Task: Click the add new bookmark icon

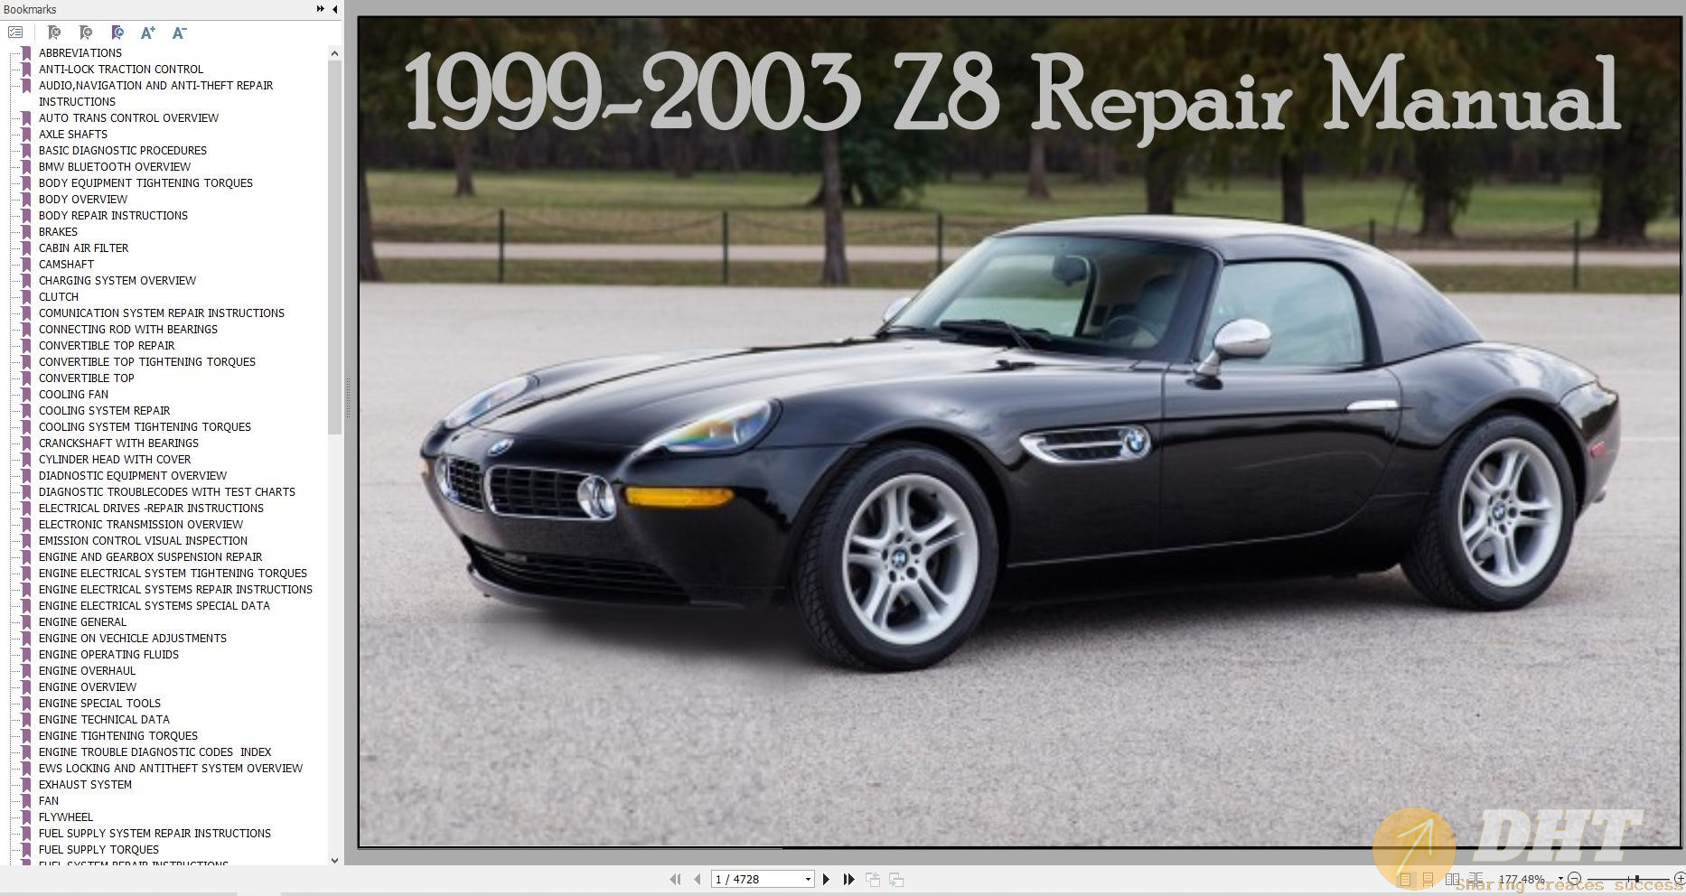Action: tap(86, 33)
